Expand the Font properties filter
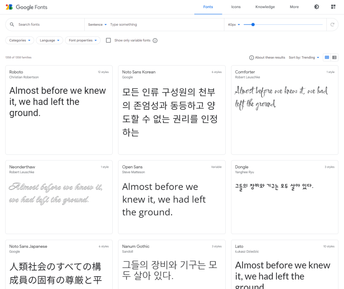This screenshot has width=344, height=289. tap(82, 40)
